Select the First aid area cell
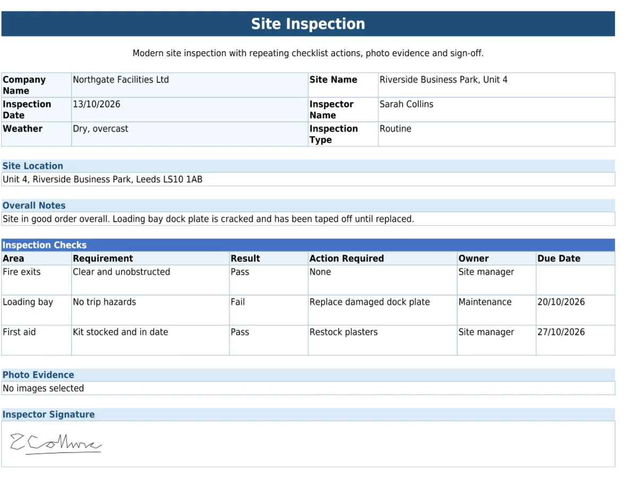This screenshot has width=637, height=478. 36,340
